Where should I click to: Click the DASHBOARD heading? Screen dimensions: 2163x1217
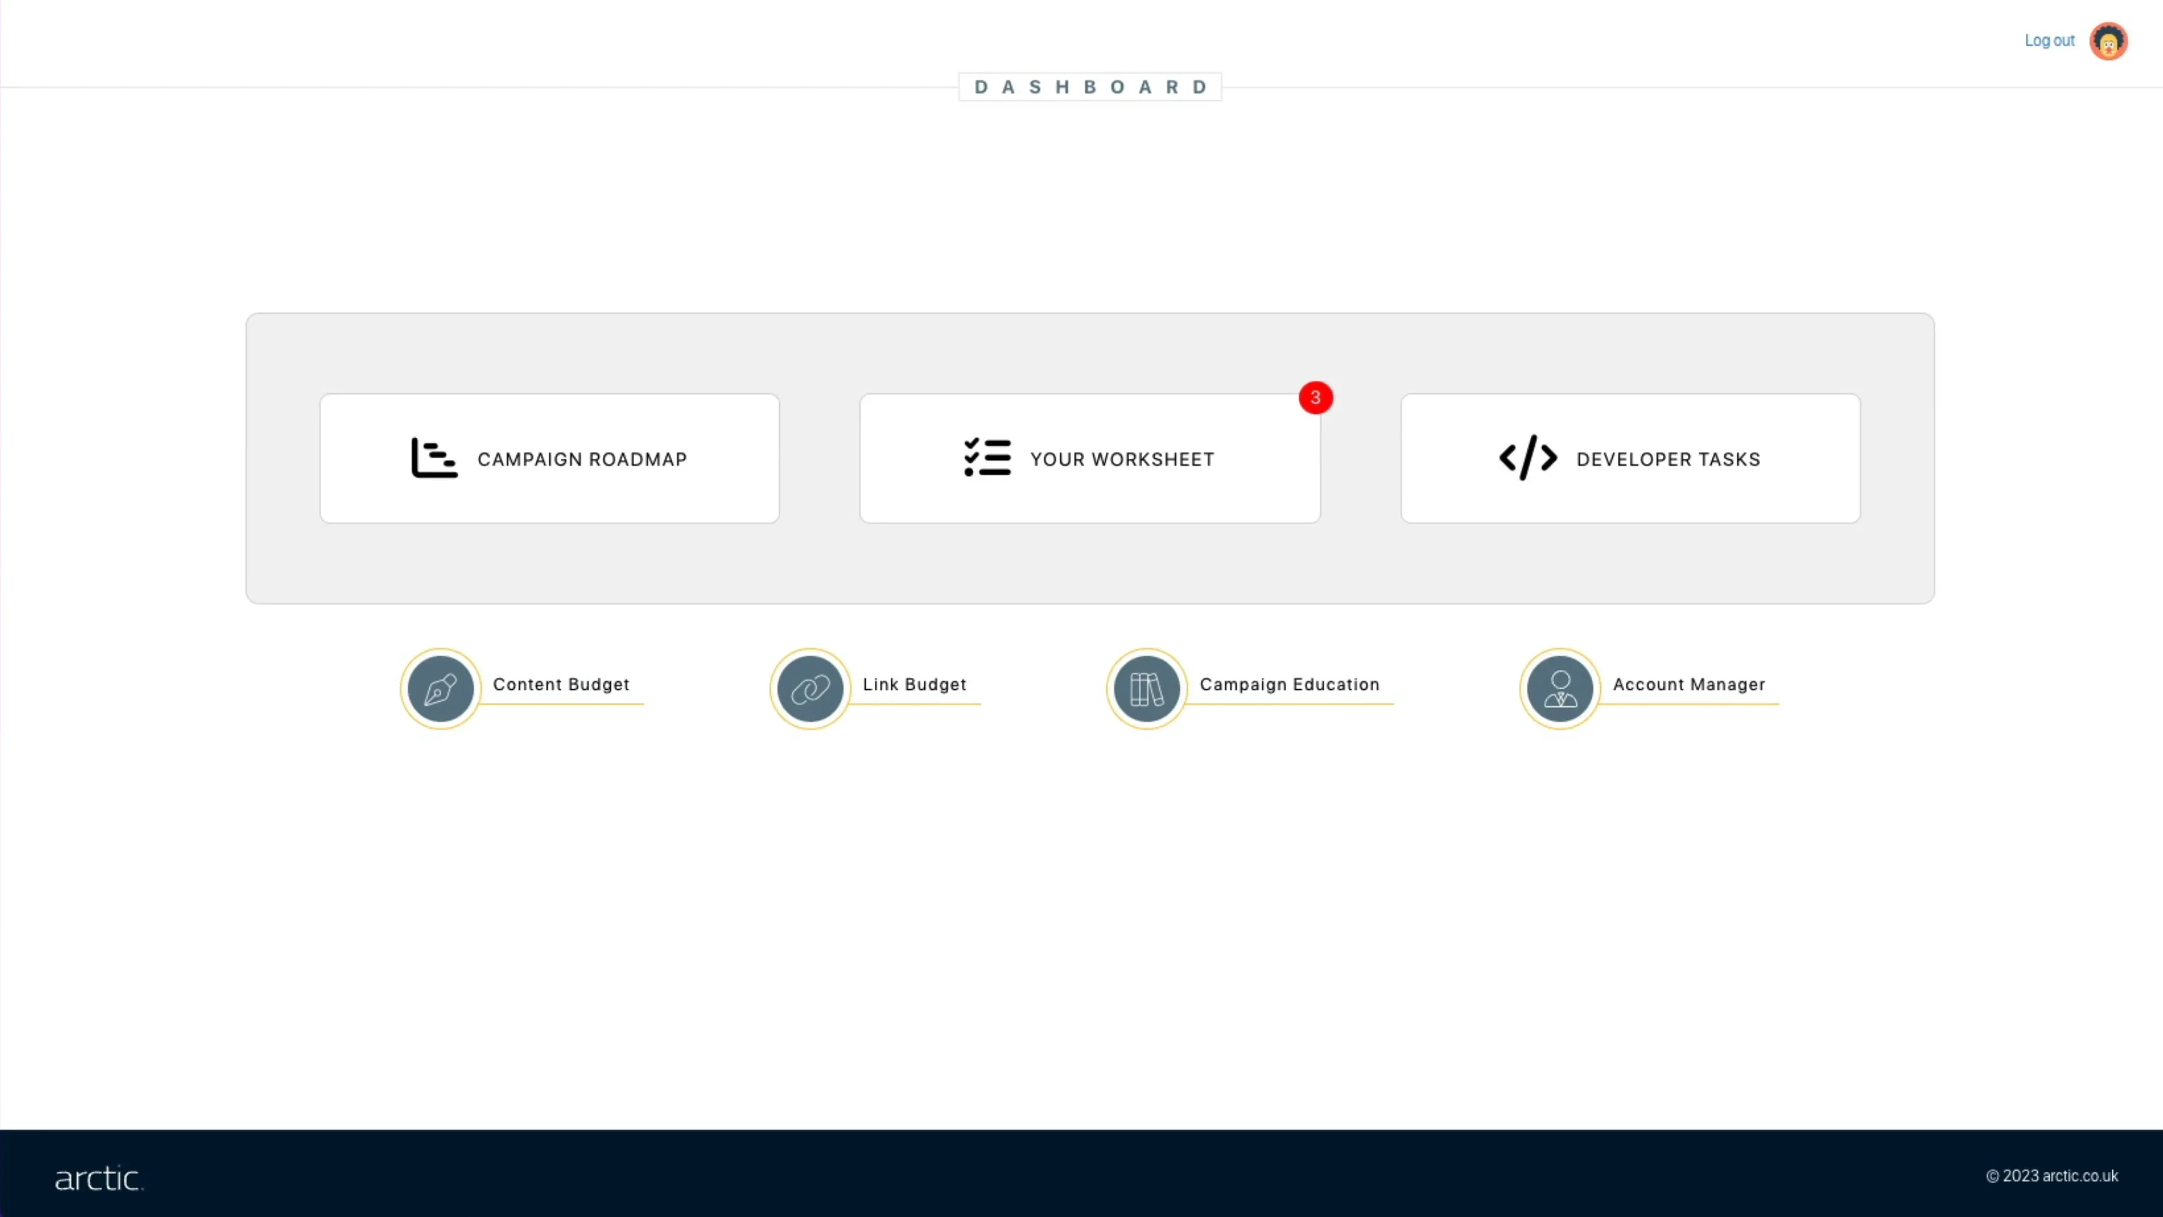[x=1091, y=88]
